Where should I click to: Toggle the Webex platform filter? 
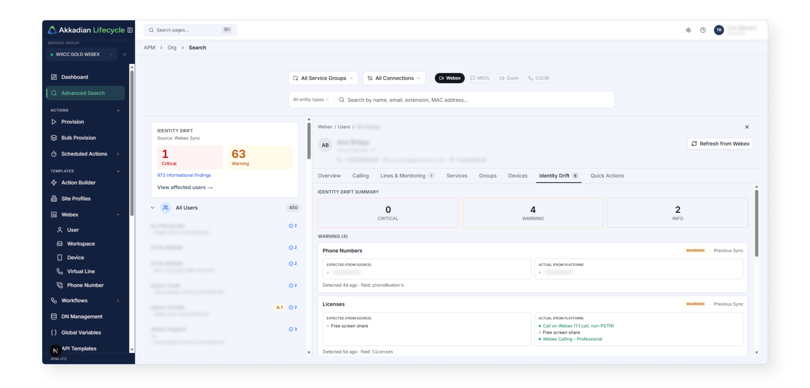(x=449, y=78)
